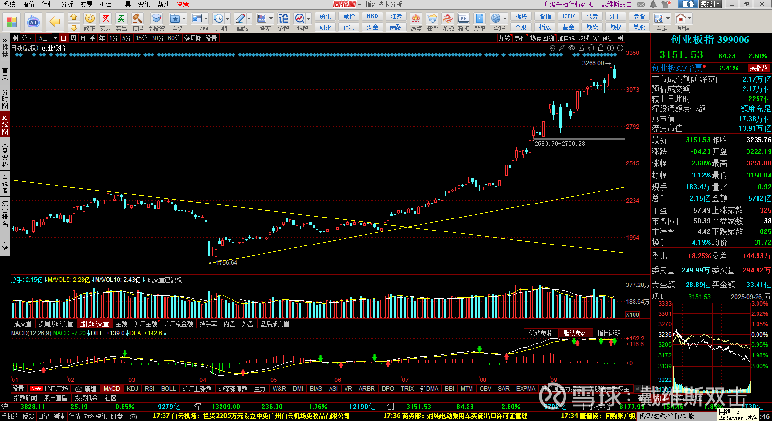Open the 自选 watchlist folder icon

point(175,18)
